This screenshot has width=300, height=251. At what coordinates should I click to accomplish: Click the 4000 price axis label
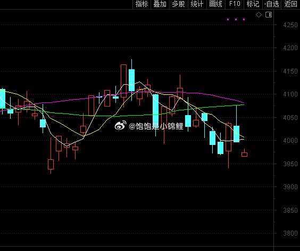click(x=290, y=141)
